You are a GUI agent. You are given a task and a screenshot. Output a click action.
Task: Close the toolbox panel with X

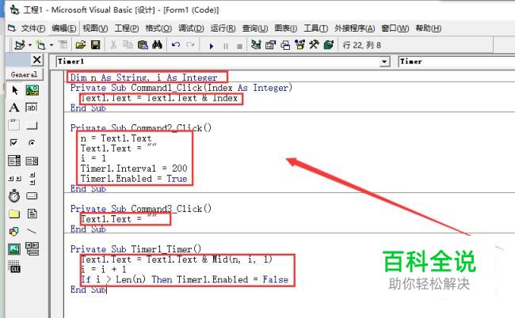[x=37, y=59]
